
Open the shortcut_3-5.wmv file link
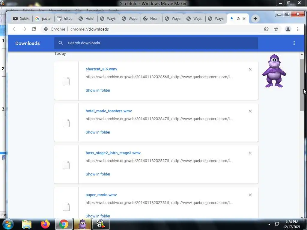click(101, 69)
